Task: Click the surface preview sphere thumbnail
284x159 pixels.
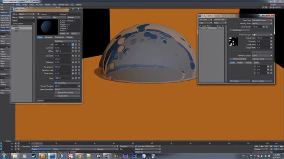Action: pyautogui.click(x=47, y=27)
